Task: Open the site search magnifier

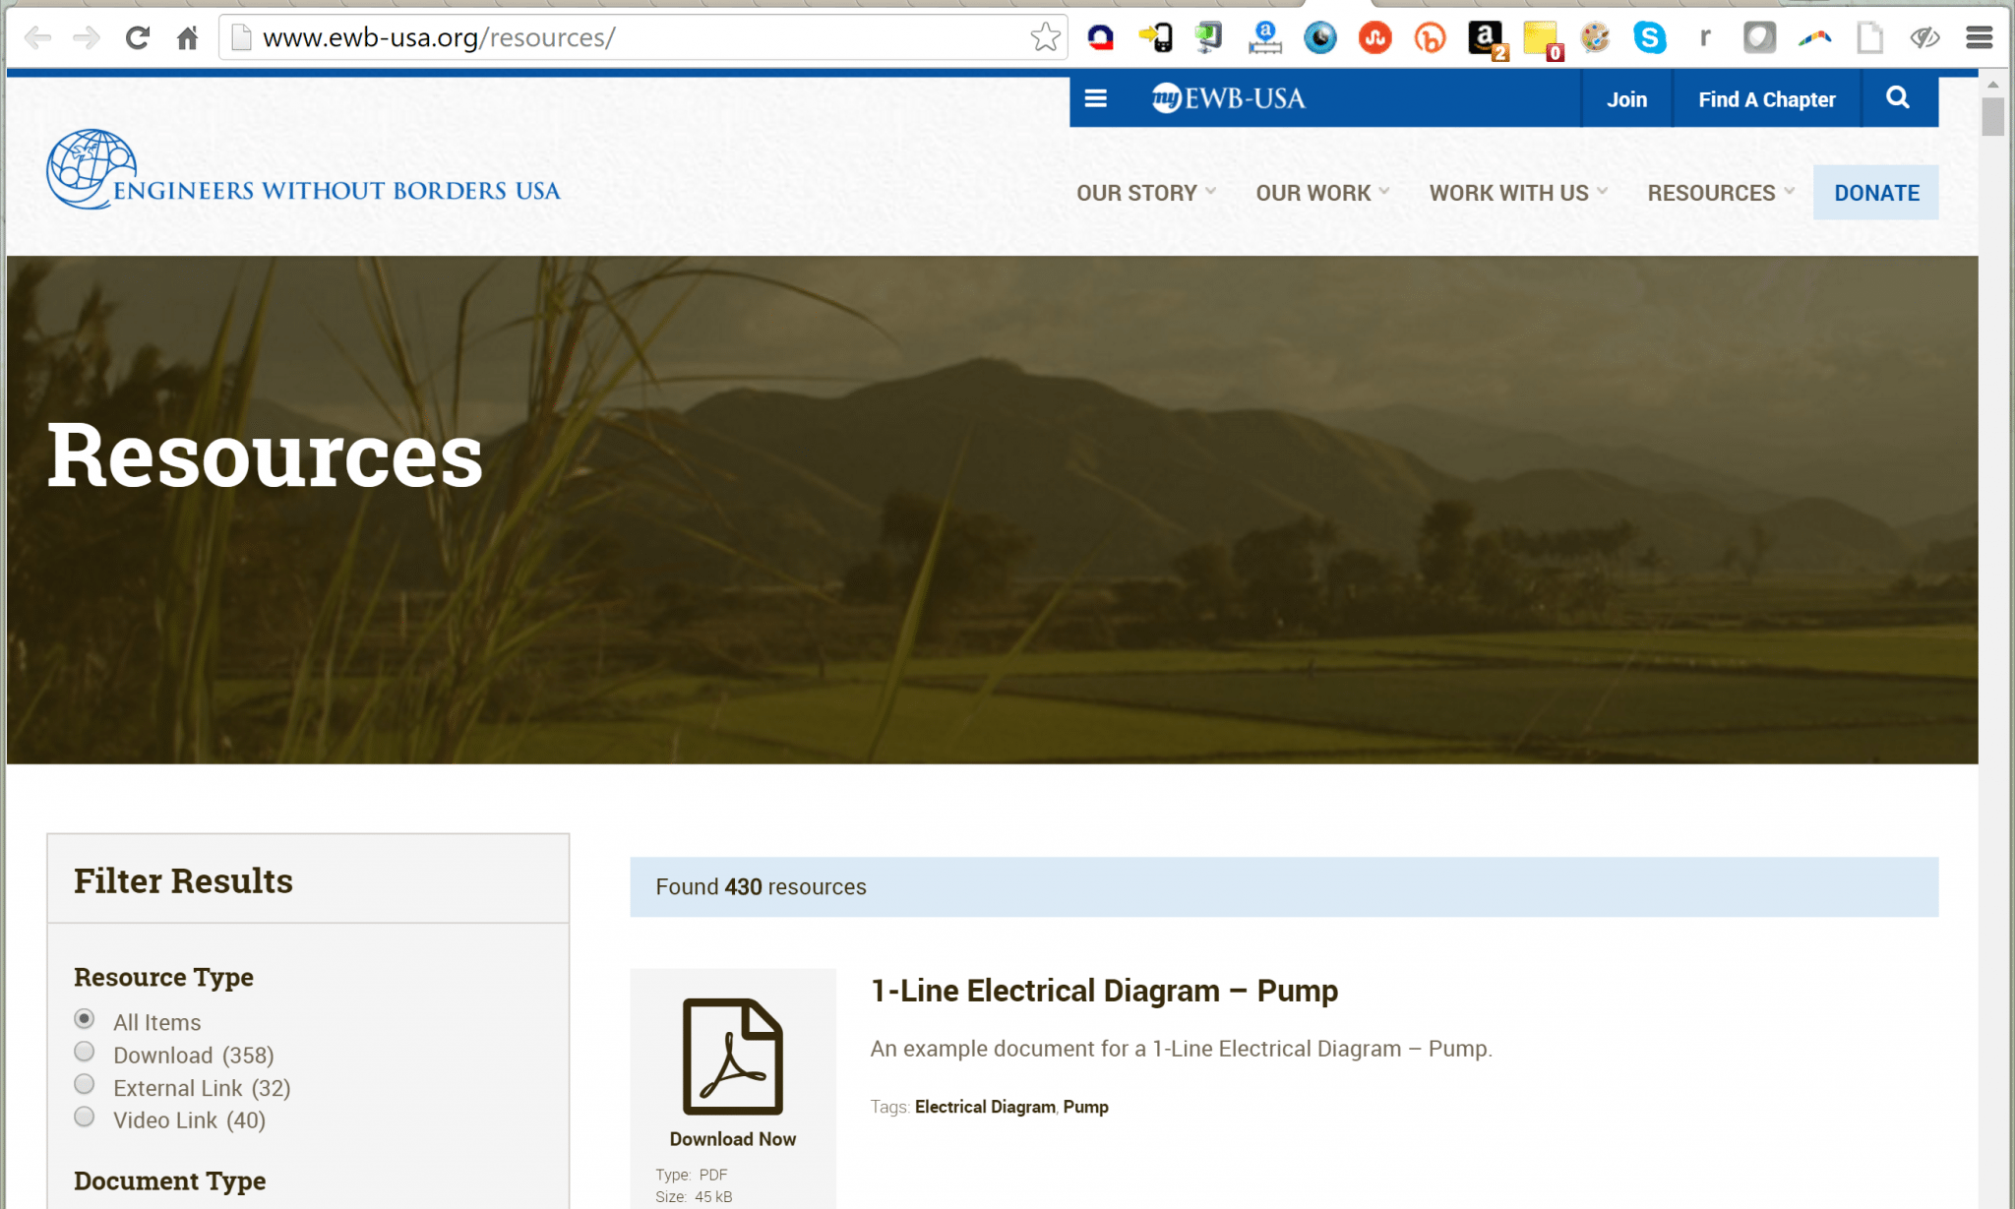Action: pyautogui.click(x=1898, y=98)
